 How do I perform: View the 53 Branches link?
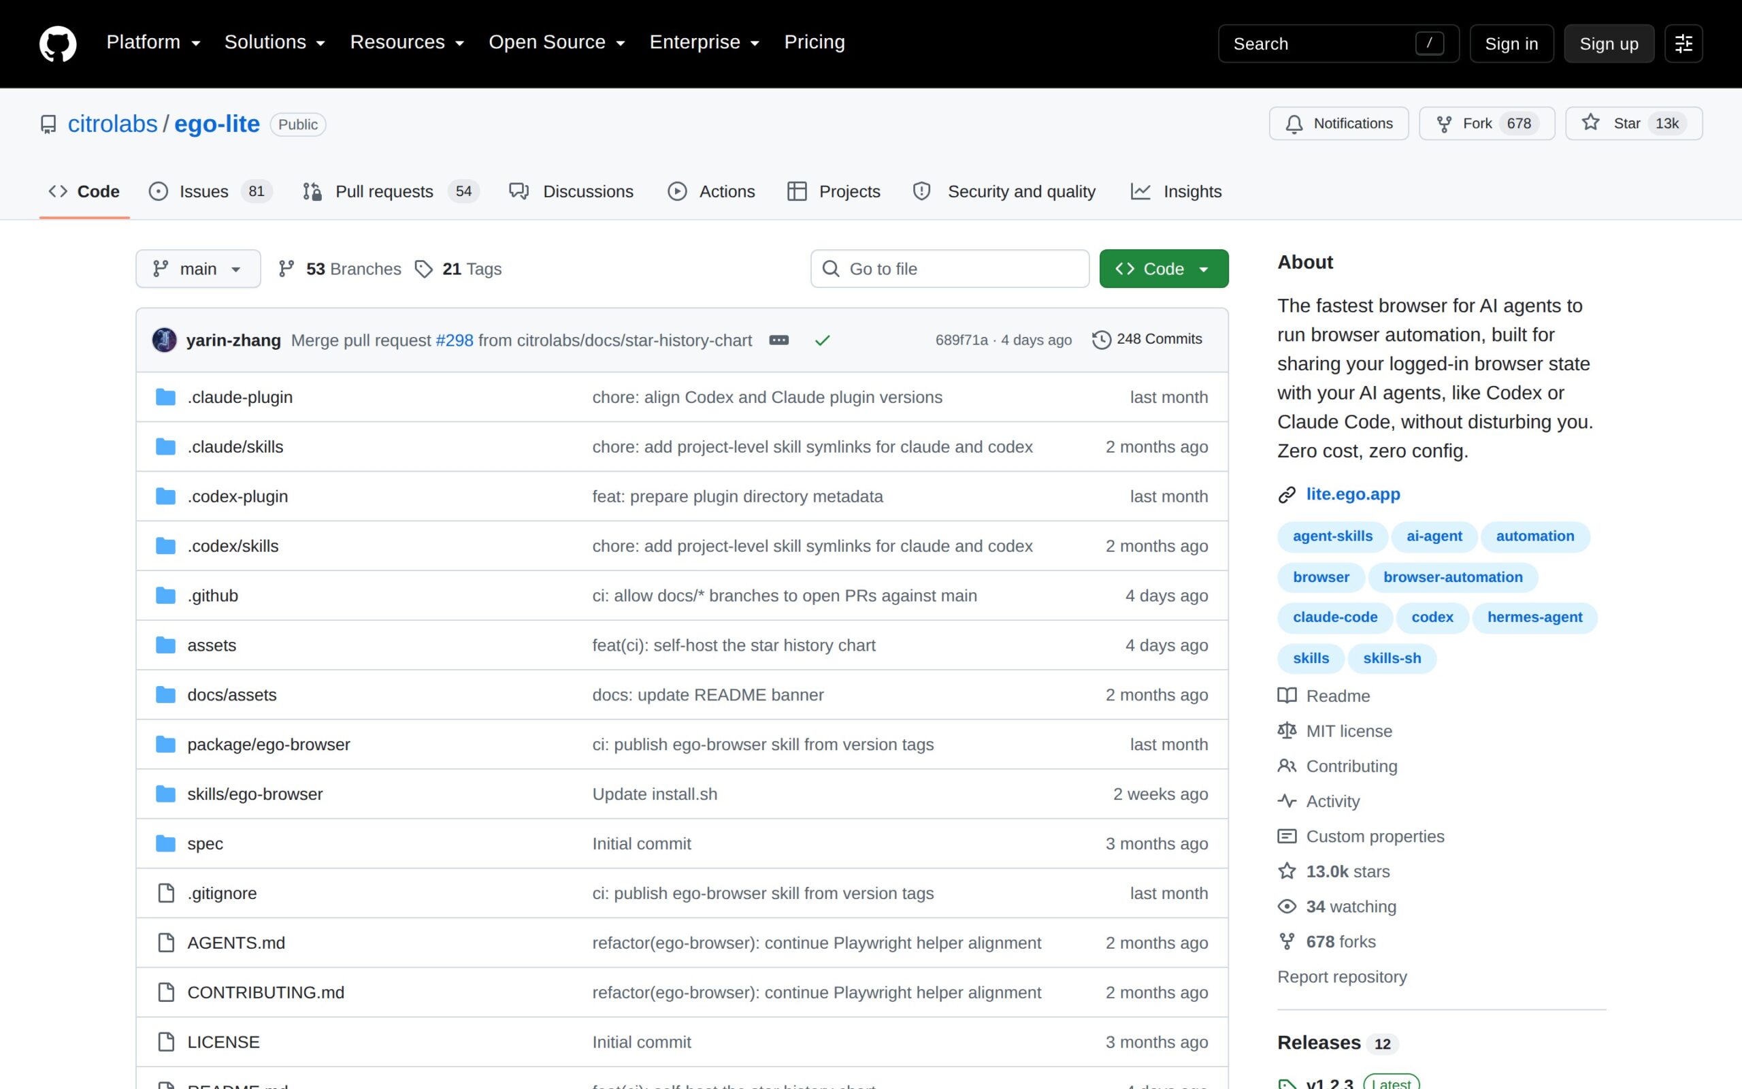tap(340, 269)
